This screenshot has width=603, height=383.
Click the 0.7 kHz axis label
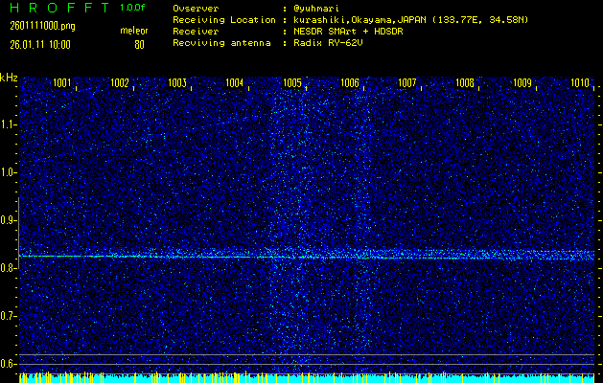pyautogui.click(x=7, y=316)
